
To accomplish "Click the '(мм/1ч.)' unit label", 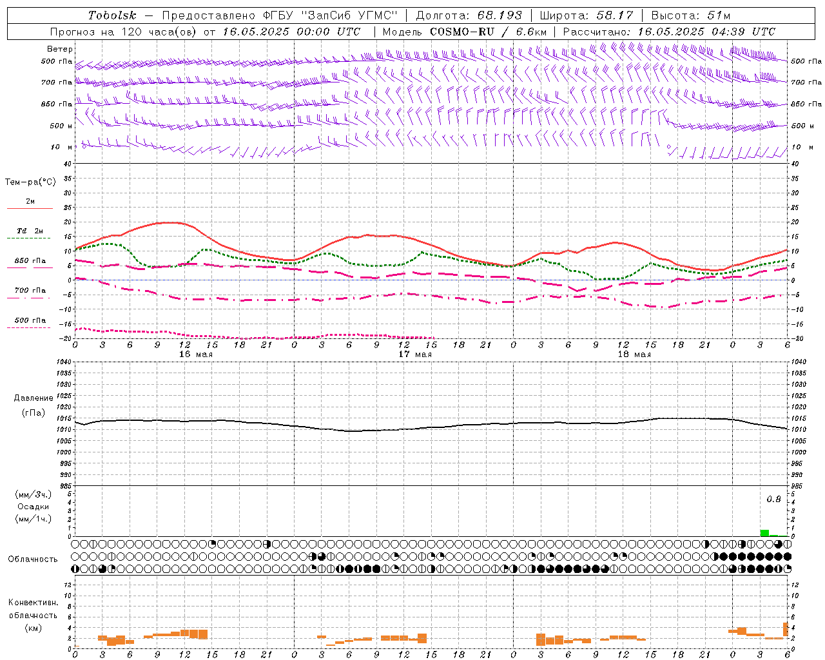I will 34,519.
